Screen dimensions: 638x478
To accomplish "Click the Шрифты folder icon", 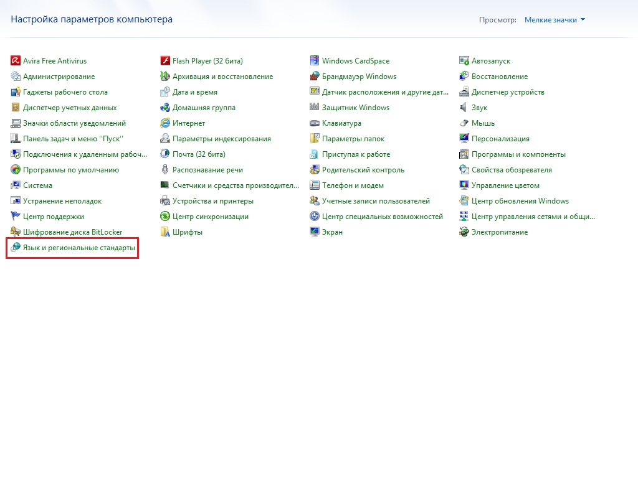I will point(165,232).
